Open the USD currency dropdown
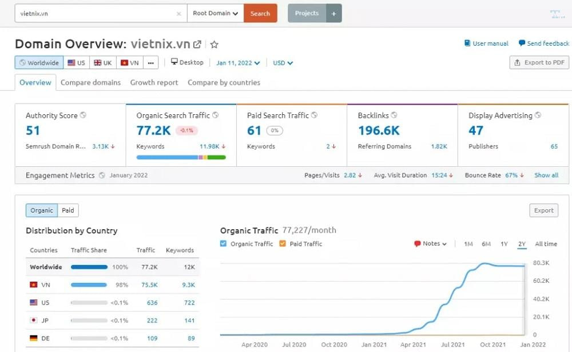Image resolution: width=572 pixels, height=352 pixels. [283, 63]
